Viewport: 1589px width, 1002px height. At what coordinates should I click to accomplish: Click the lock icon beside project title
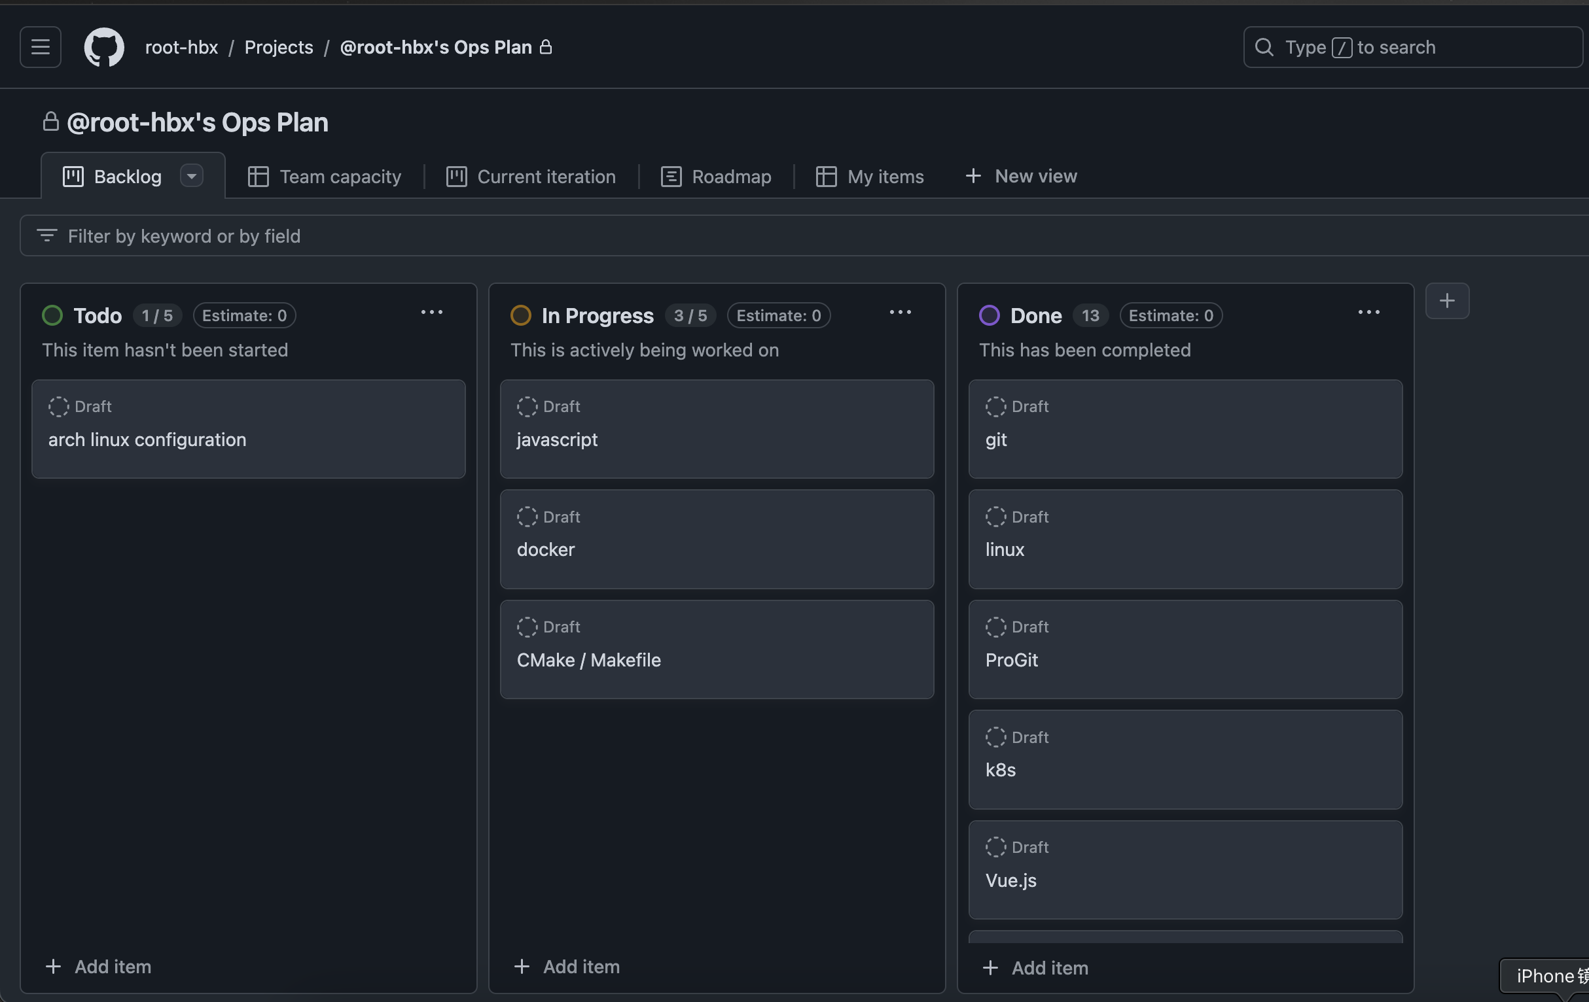coord(51,122)
